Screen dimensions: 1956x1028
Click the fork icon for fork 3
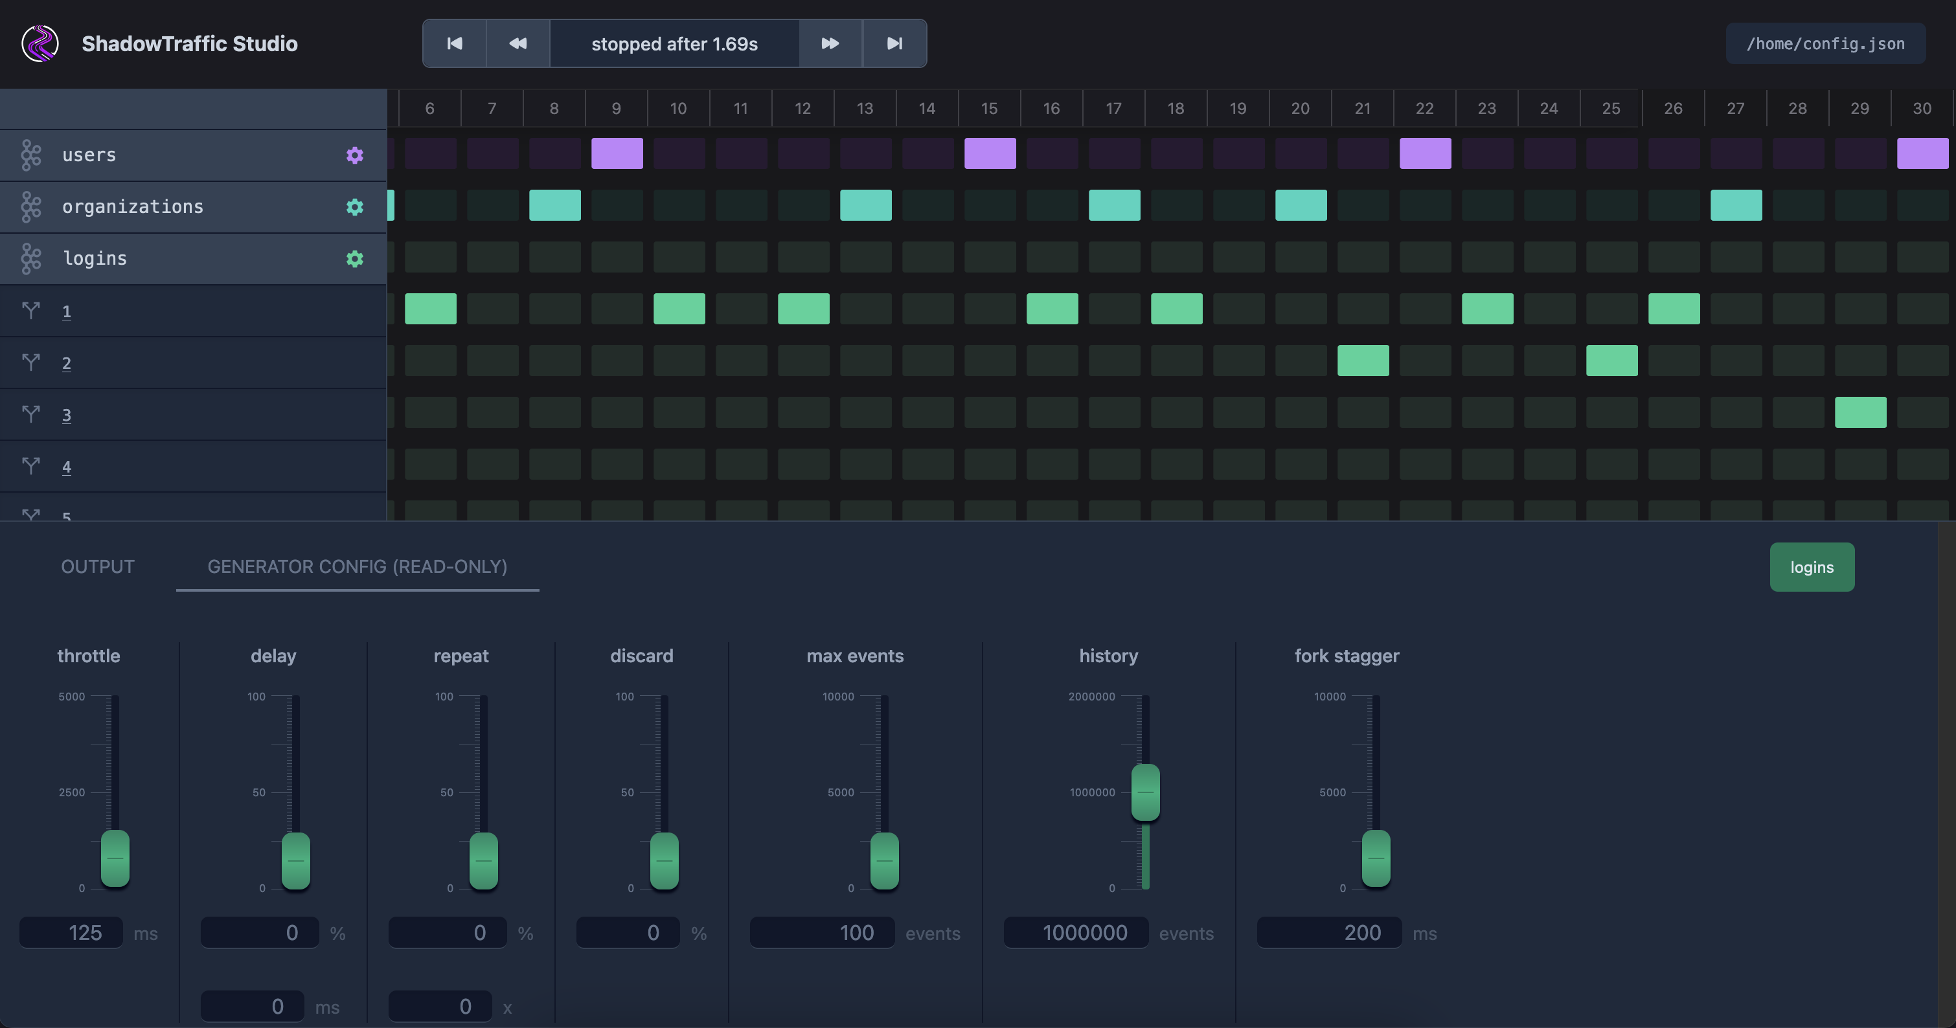pyautogui.click(x=31, y=414)
